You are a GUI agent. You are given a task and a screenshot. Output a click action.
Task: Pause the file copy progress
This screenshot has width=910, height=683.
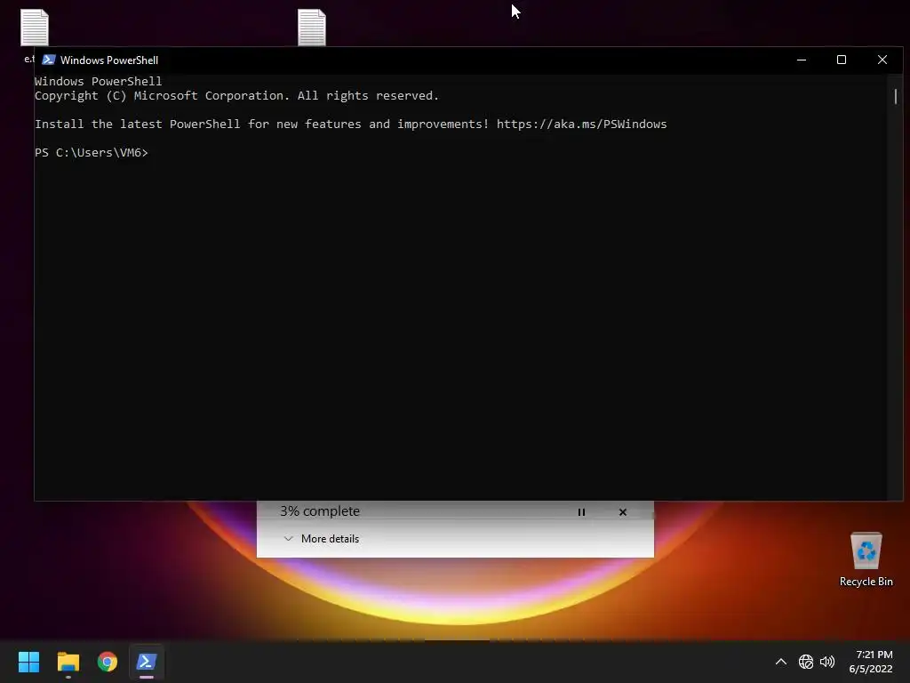pyautogui.click(x=581, y=511)
